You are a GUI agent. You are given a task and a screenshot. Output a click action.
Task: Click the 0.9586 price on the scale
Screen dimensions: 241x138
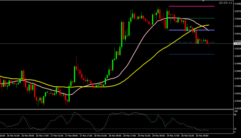click(237, 4)
